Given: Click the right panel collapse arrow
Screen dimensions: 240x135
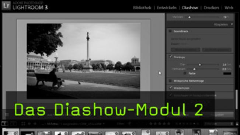Looking at the screenshot, I should [x=239, y=66].
